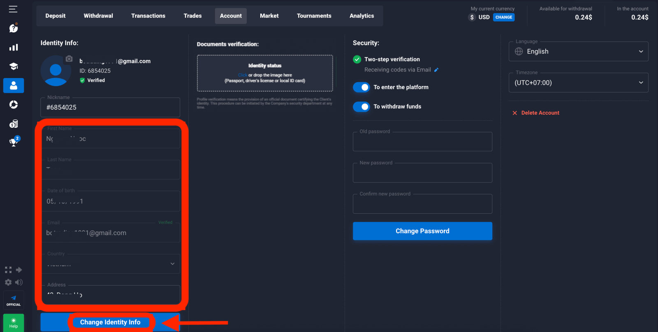Disable two-step for entering the platform

(361, 87)
